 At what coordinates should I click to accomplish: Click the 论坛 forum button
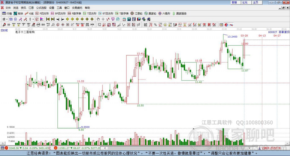[x=246, y=2]
